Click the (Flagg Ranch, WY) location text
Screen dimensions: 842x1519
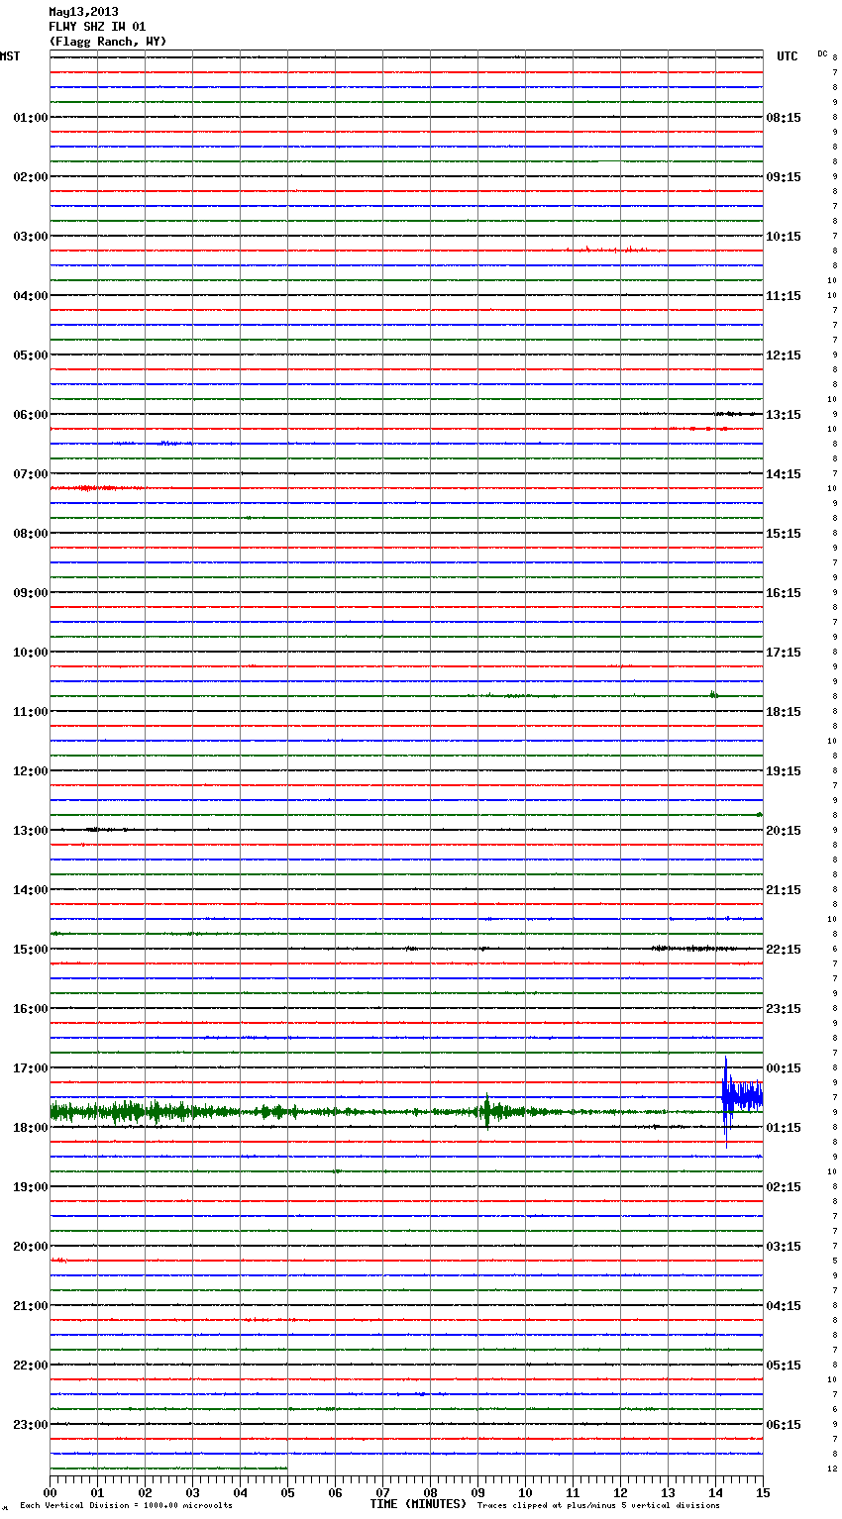coord(108,42)
